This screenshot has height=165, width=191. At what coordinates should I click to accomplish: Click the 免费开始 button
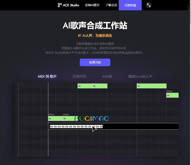point(95,62)
